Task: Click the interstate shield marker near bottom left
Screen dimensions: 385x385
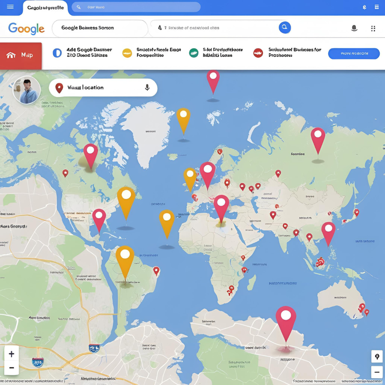Action: click(38, 363)
